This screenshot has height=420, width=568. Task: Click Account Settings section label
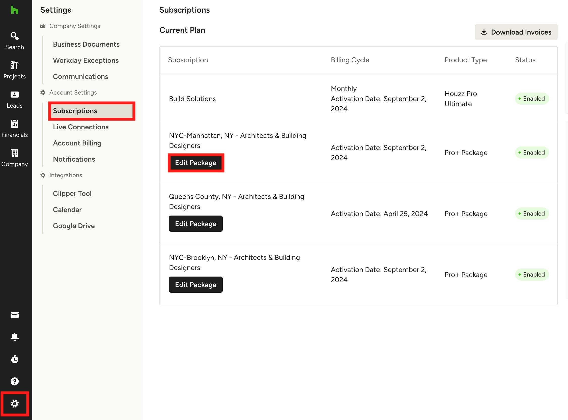point(73,93)
